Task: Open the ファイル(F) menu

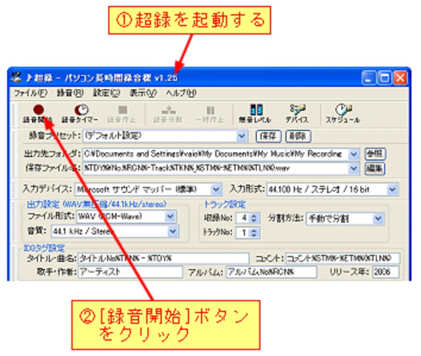Action: [31, 93]
